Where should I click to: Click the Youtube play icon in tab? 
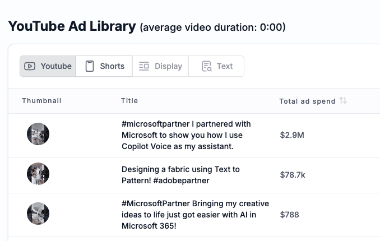[x=30, y=66]
